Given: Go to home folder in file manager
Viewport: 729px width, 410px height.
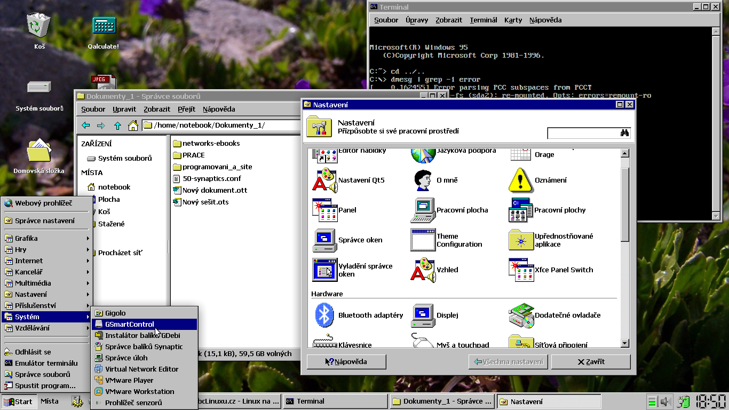Looking at the screenshot, I should click(133, 125).
